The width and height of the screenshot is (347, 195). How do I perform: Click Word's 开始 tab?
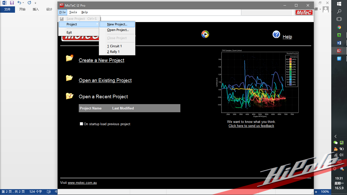(x=22, y=9)
